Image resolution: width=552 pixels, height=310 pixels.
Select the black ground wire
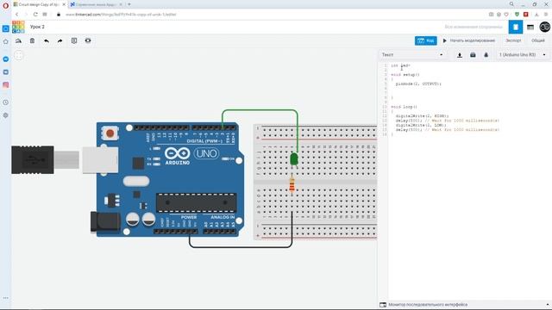(x=241, y=247)
